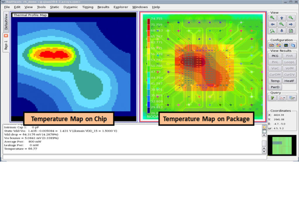Open the Help menu
This screenshot has width=299, height=199.
click(x=156, y=7)
